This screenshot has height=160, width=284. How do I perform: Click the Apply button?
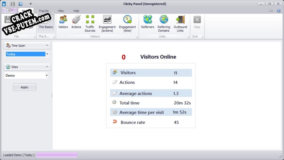point(25,87)
